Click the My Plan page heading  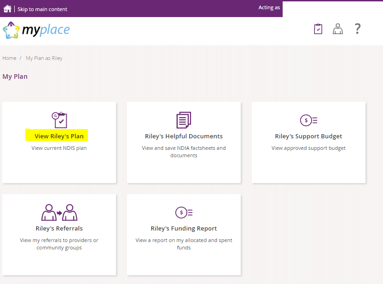pos(15,77)
